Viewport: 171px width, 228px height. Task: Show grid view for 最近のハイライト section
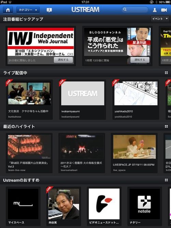(x=166, y=126)
